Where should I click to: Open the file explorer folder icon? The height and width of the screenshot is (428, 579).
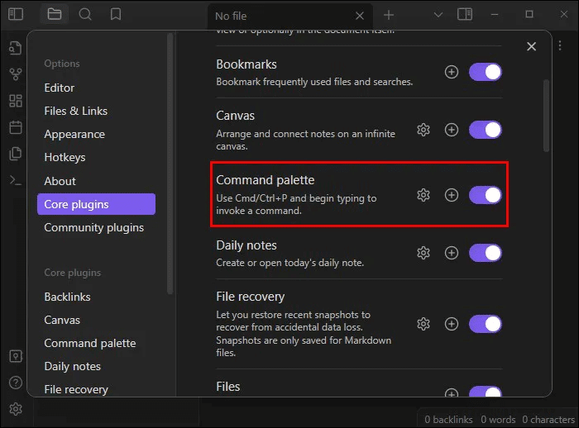tap(55, 14)
